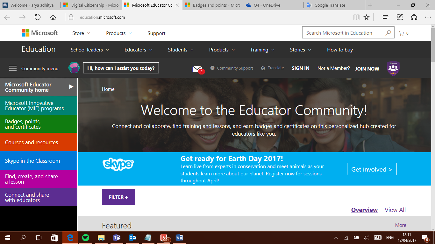Click the Skype logo in banner
The width and height of the screenshot is (435, 244).
click(x=118, y=164)
